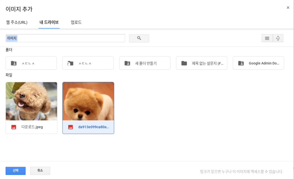Screen dimensions: 294x179
Task: Click the 이미지 추가 dialog title
Action: (19, 9)
